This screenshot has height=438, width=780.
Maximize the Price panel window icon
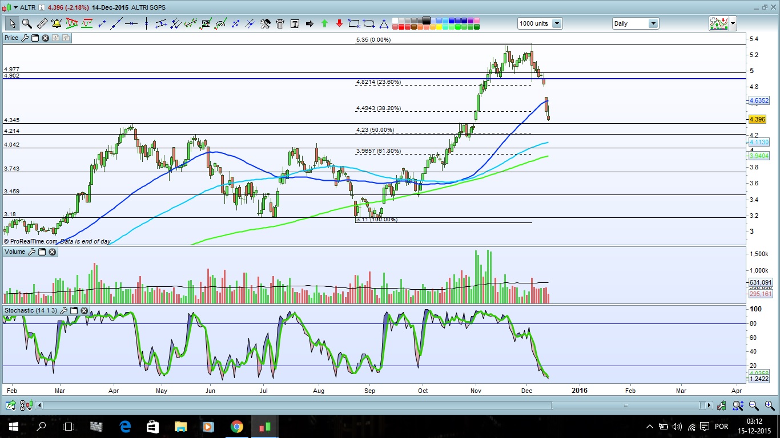pyautogui.click(x=35, y=38)
